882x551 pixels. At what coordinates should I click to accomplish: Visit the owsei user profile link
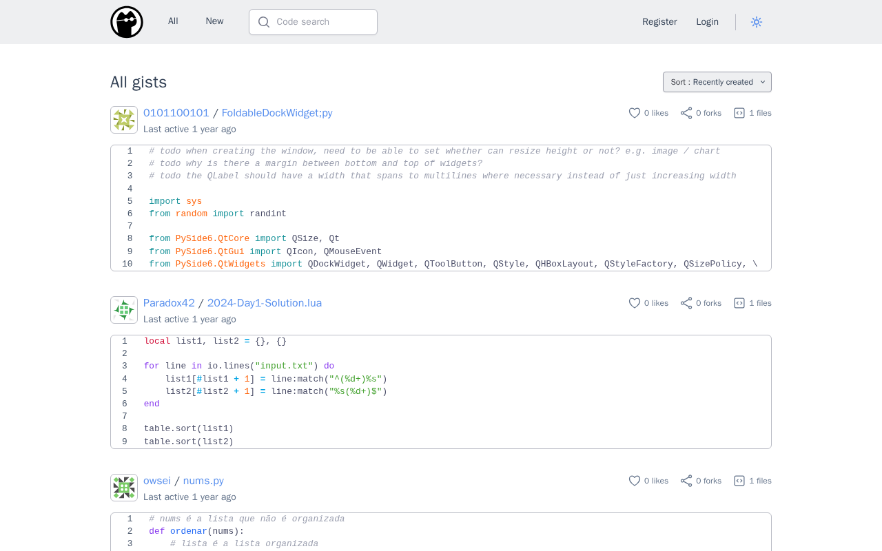click(157, 481)
